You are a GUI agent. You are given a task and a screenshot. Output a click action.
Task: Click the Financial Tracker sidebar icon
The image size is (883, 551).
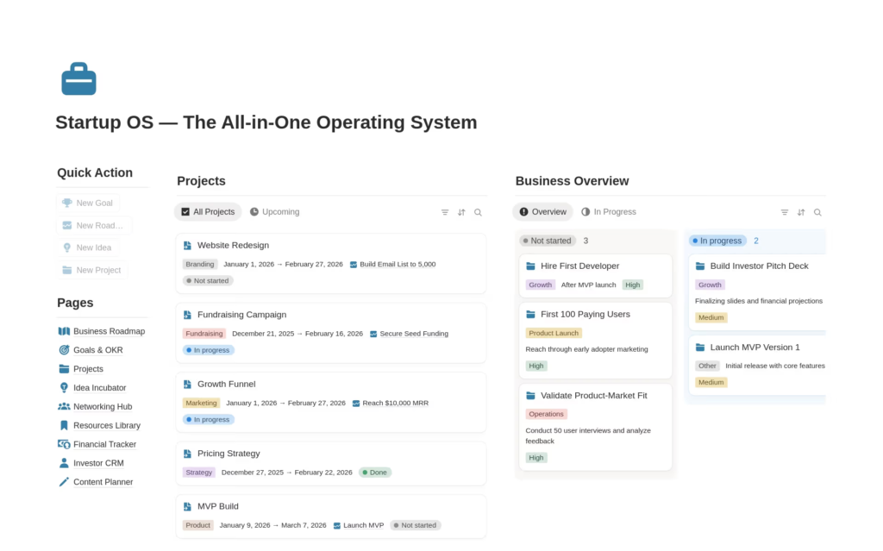(x=64, y=444)
